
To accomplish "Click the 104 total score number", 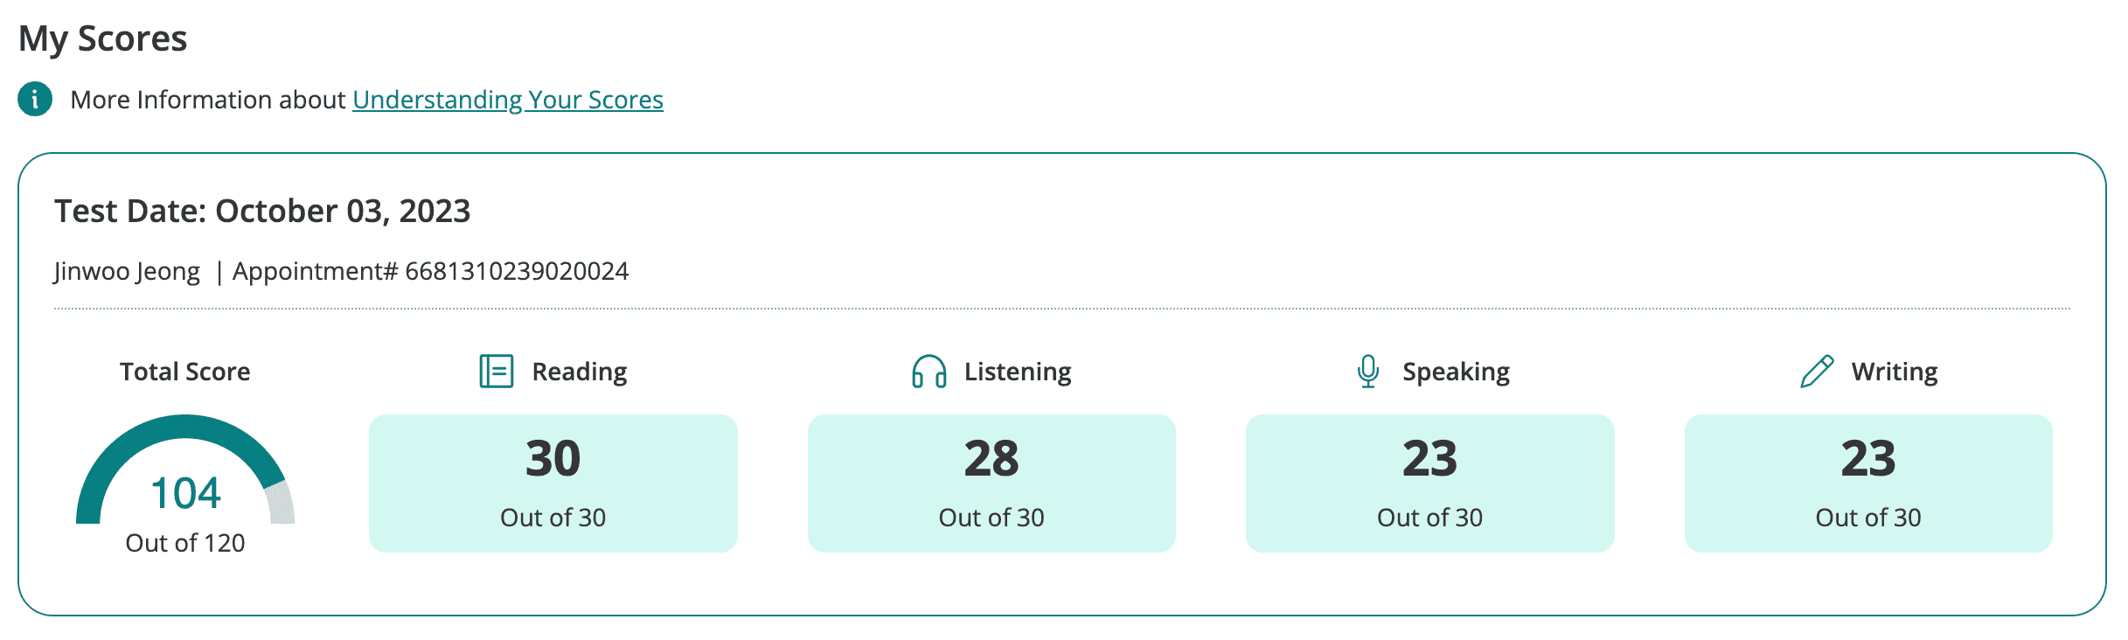I will click(185, 493).
